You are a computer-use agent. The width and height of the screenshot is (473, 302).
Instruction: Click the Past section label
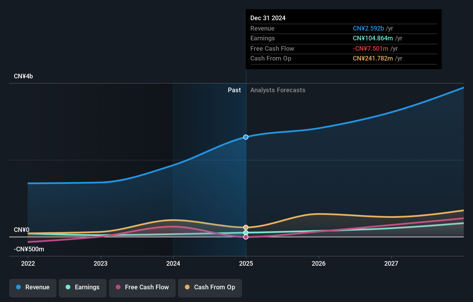click(x=234, y=90)
